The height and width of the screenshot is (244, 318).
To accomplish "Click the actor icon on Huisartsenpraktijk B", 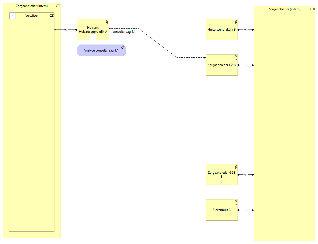I will 236,22.
